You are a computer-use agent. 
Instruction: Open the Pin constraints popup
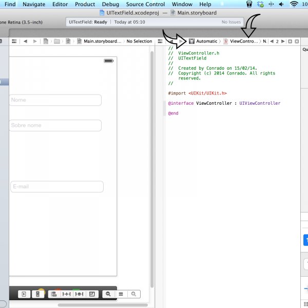(66, 294)
